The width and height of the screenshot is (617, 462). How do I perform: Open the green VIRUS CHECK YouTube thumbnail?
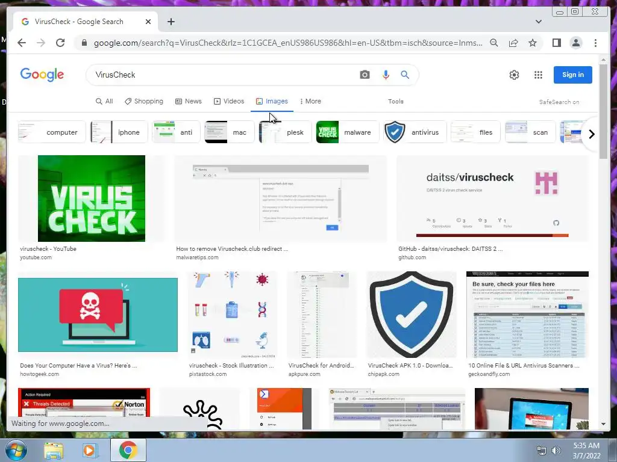pyautogui.click(x=92, y=199)
